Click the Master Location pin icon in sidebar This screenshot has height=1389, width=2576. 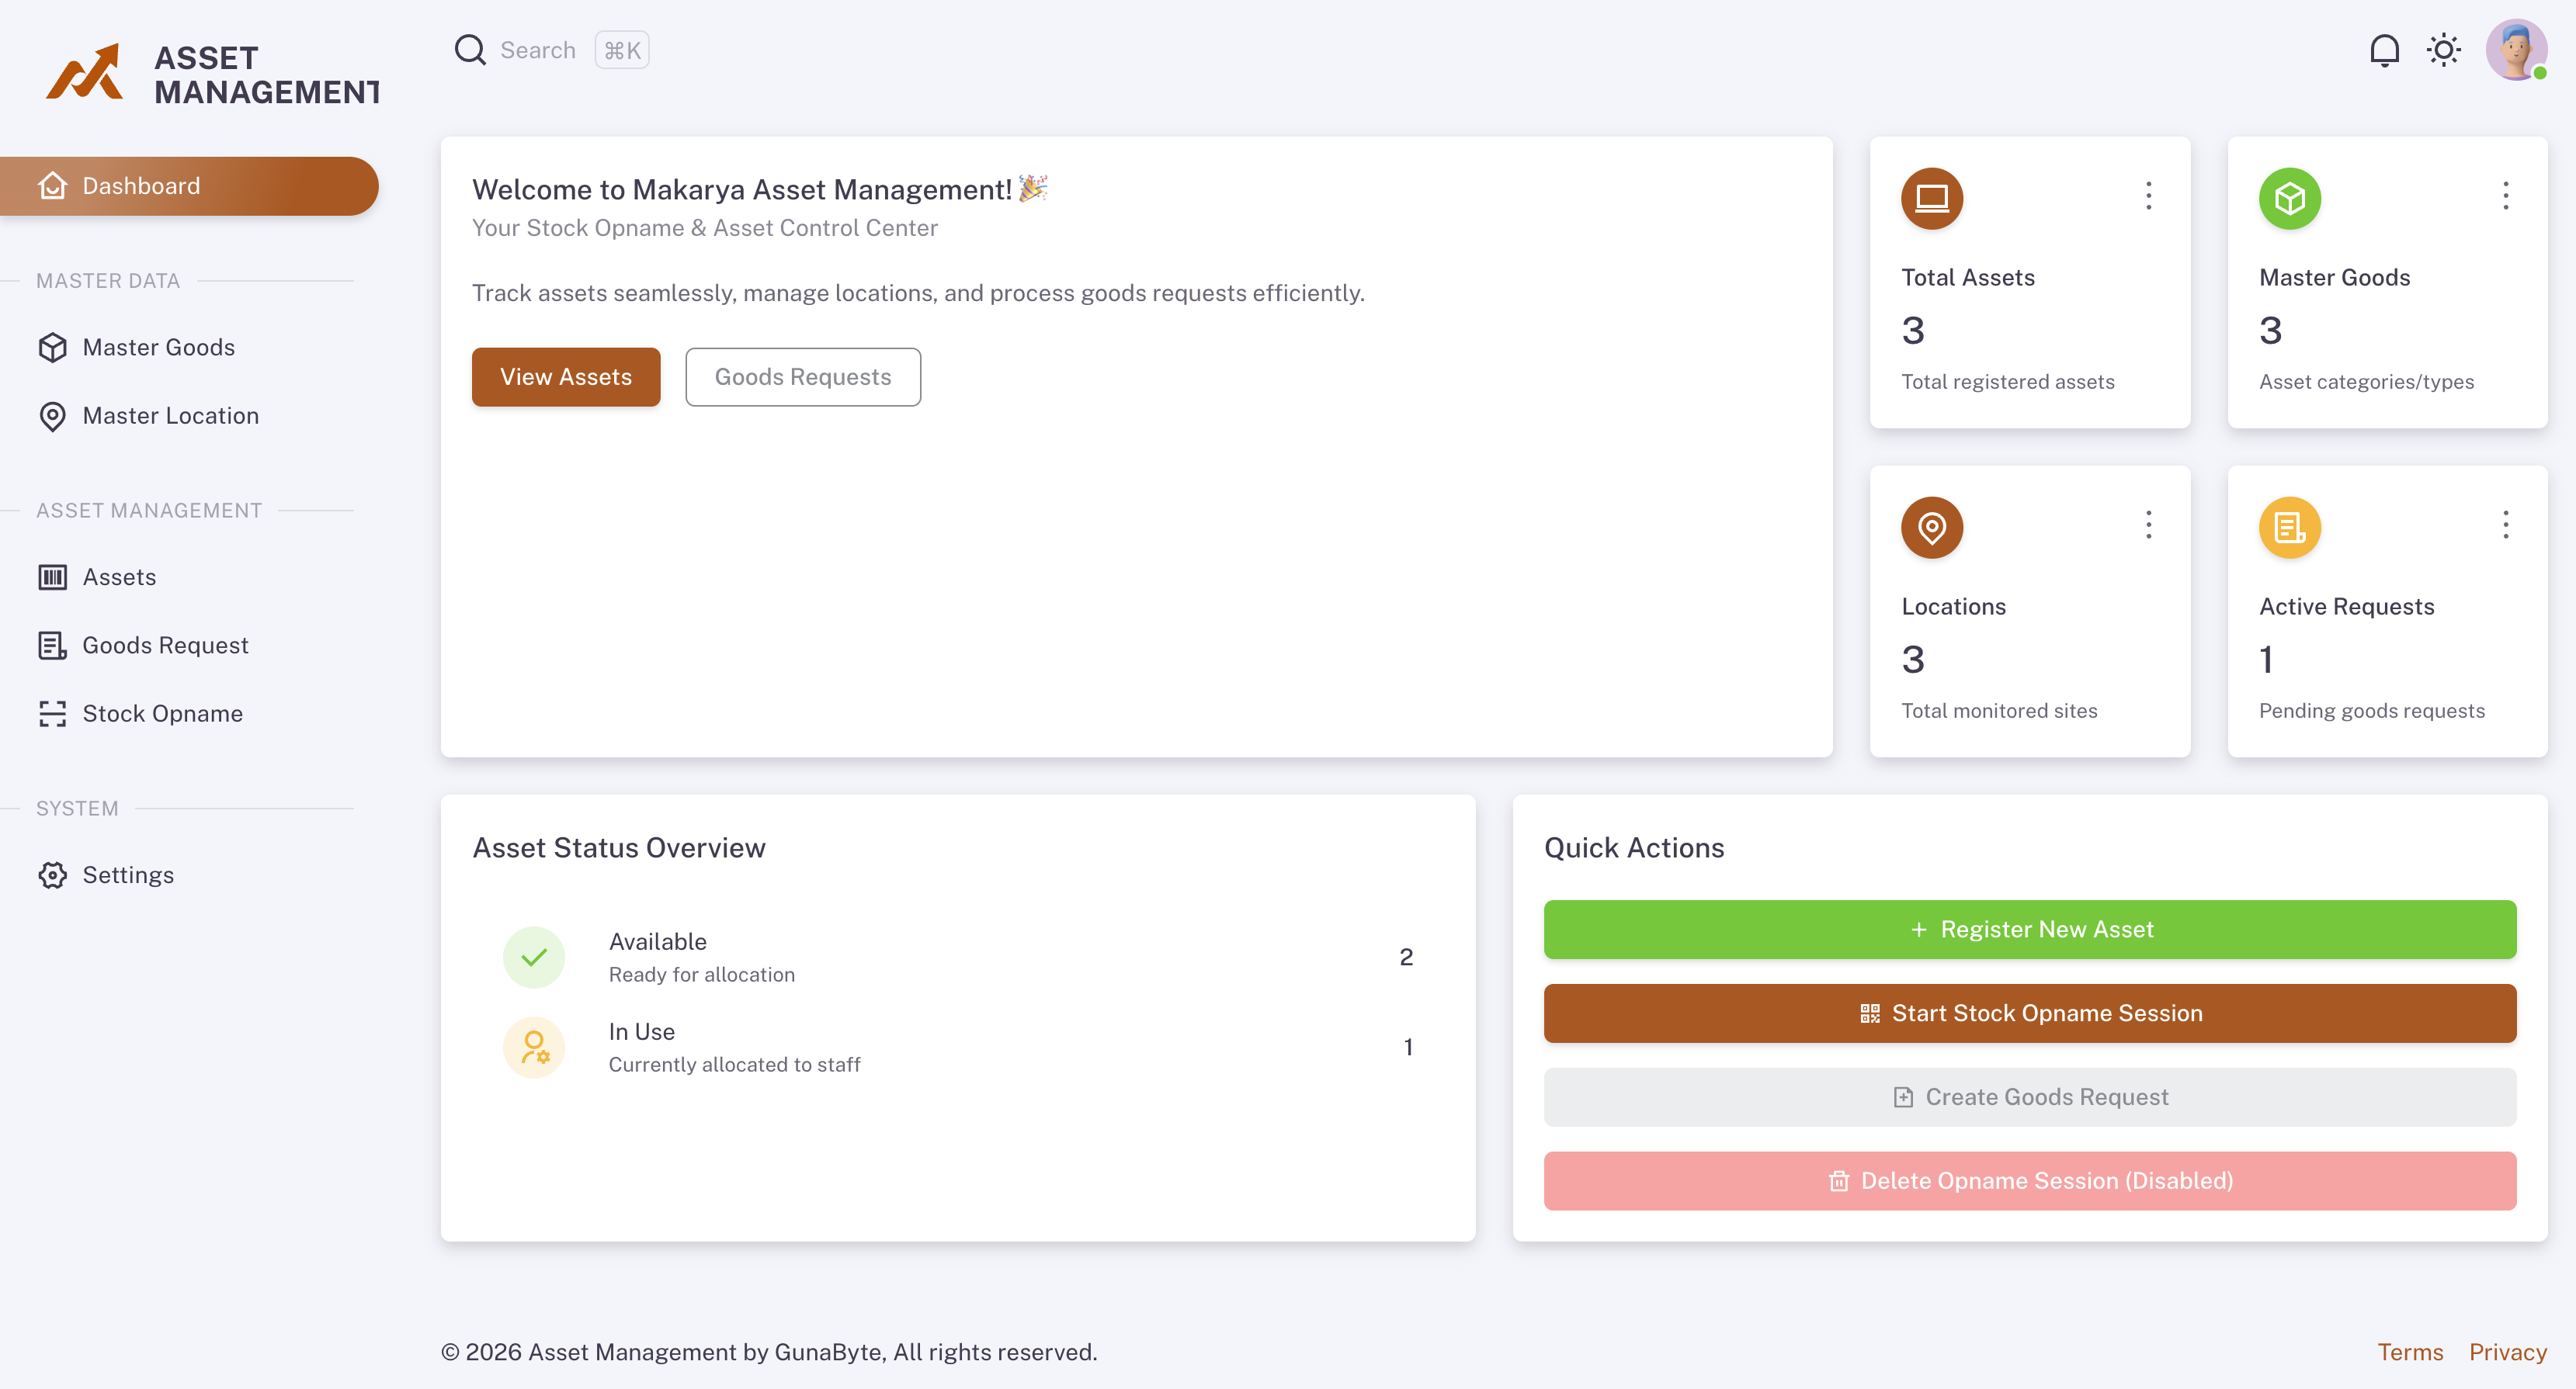pos(53,416)
